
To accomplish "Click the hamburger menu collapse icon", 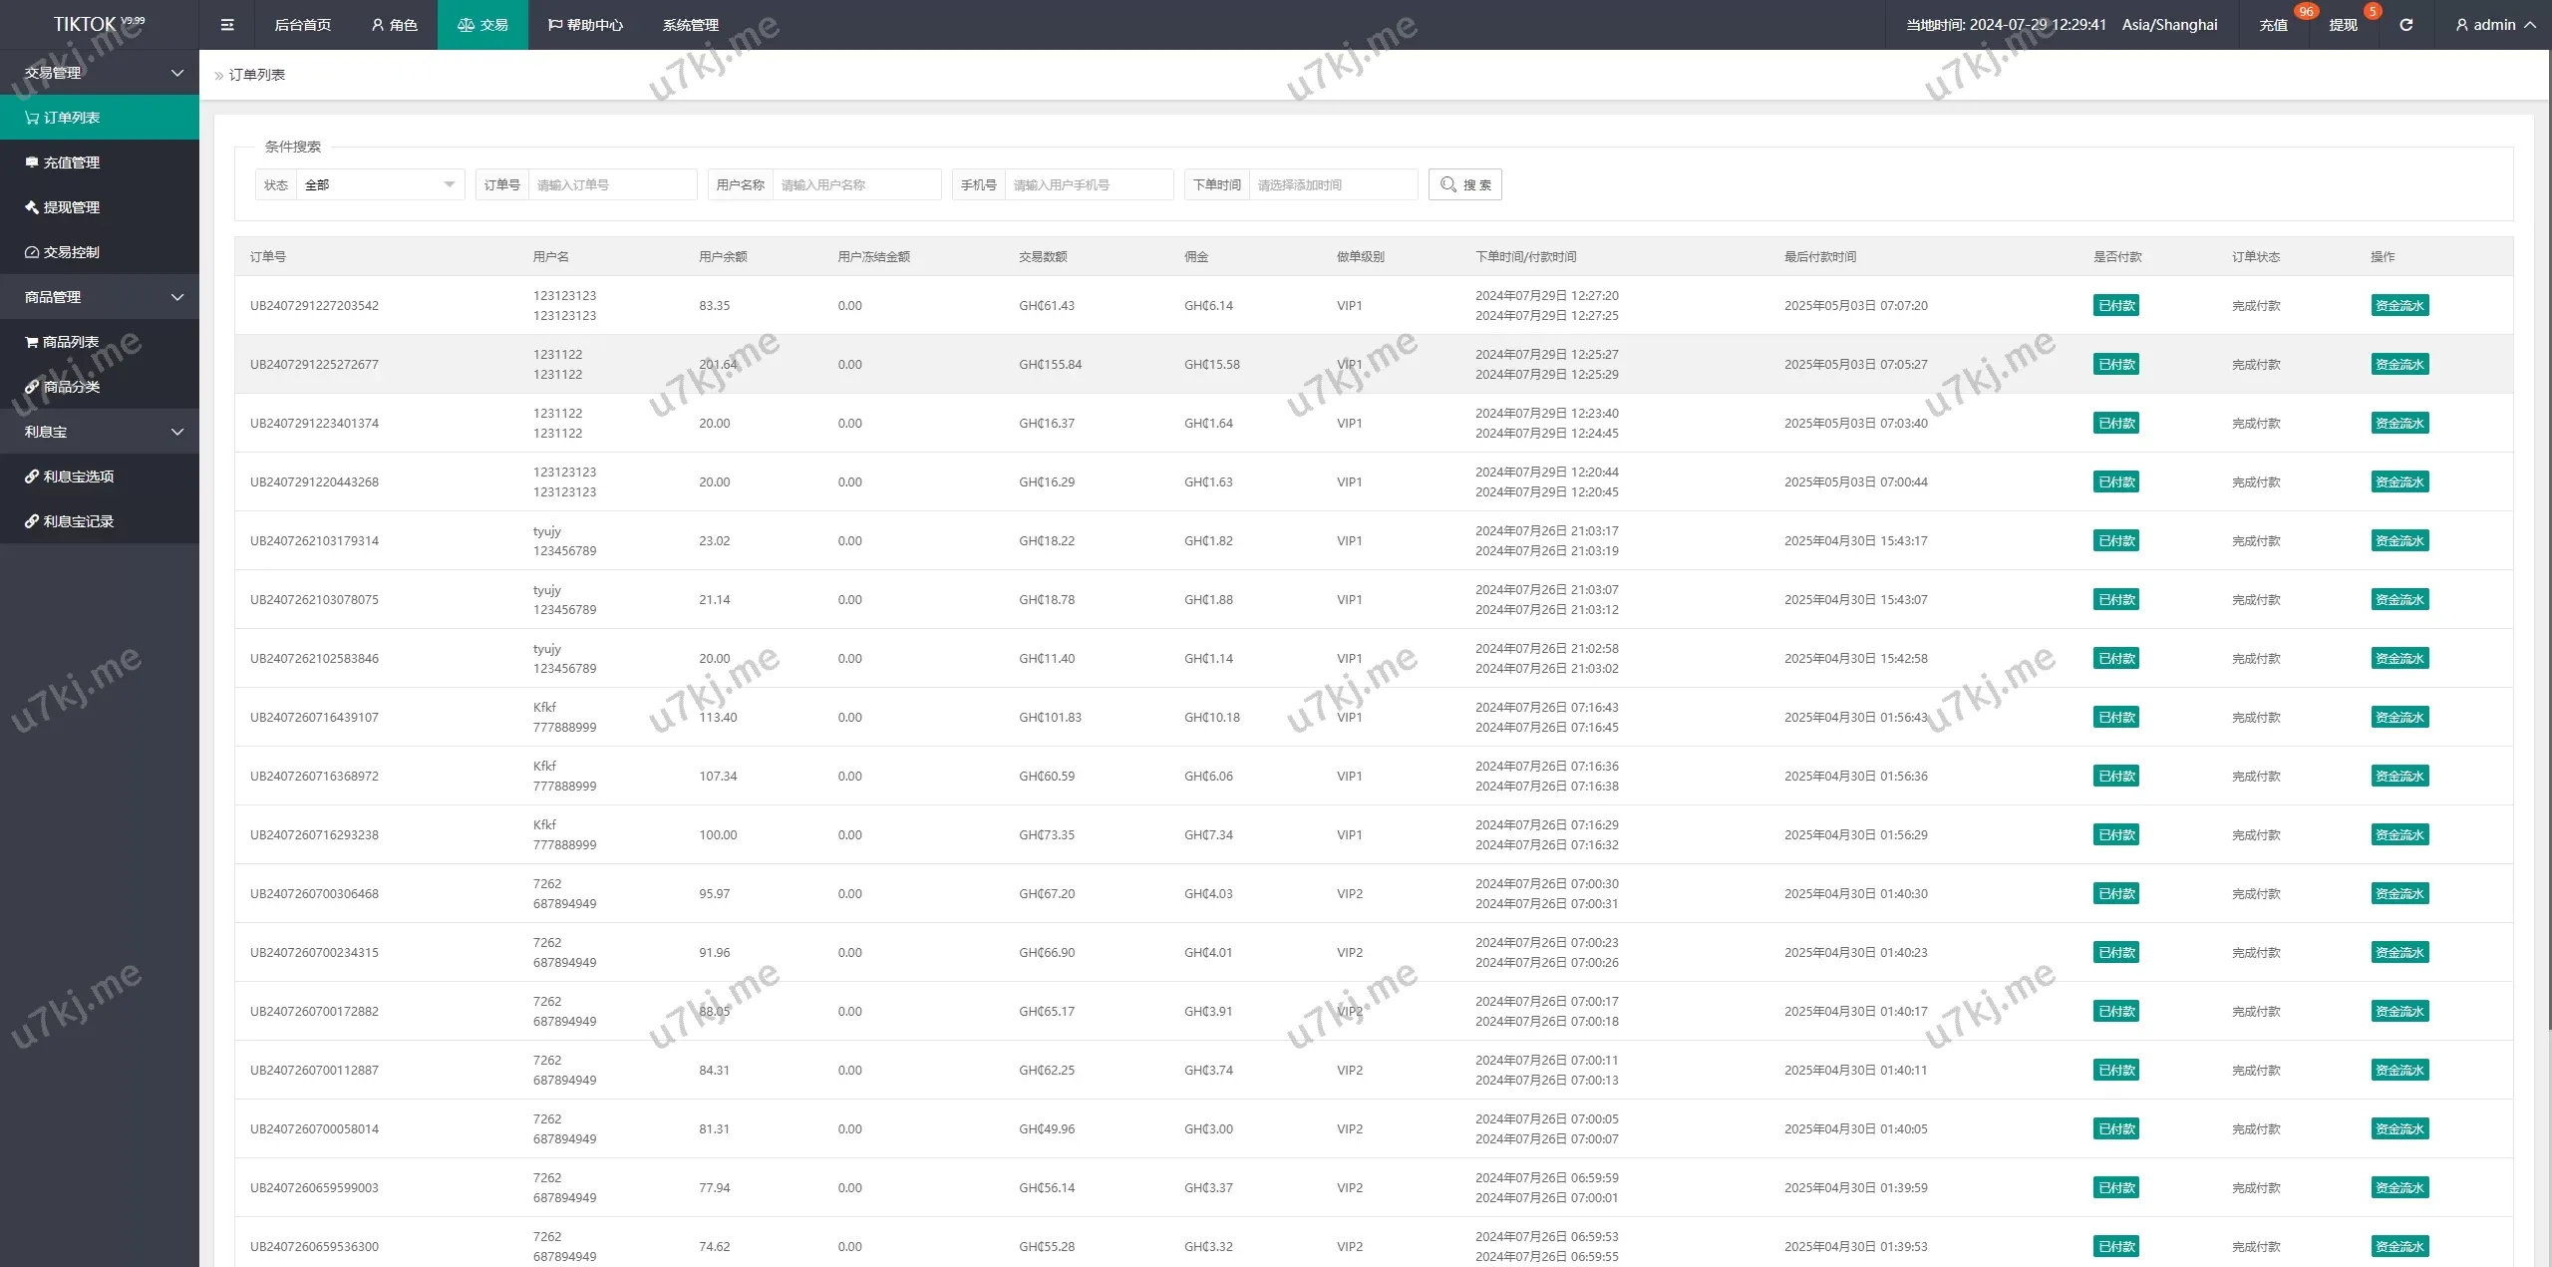I will click(x=227, y=25).
